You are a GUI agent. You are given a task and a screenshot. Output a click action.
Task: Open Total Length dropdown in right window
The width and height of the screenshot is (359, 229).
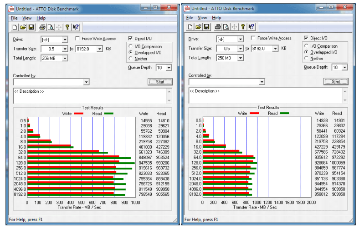pyautogui.click(x=241, y=58)
